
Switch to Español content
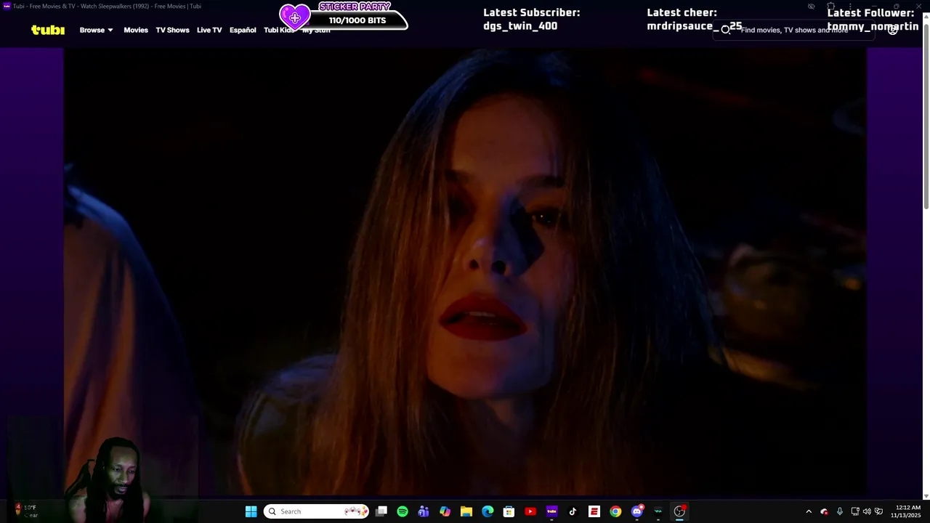click(x=243, y=30)
